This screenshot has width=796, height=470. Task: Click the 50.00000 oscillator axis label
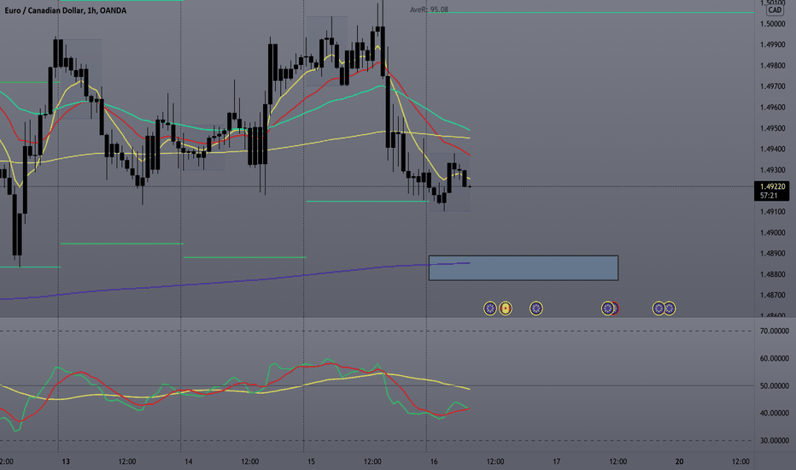click(x=774, y=385)
